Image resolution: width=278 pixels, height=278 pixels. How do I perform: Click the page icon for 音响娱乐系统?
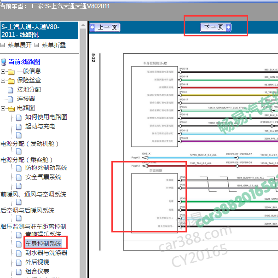pos(18,235)
